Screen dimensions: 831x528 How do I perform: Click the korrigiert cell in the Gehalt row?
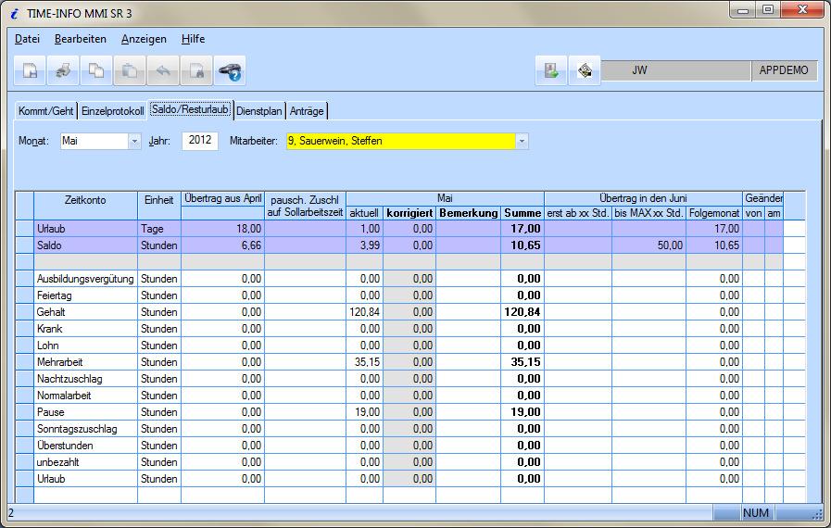click(x=409, y=312)
